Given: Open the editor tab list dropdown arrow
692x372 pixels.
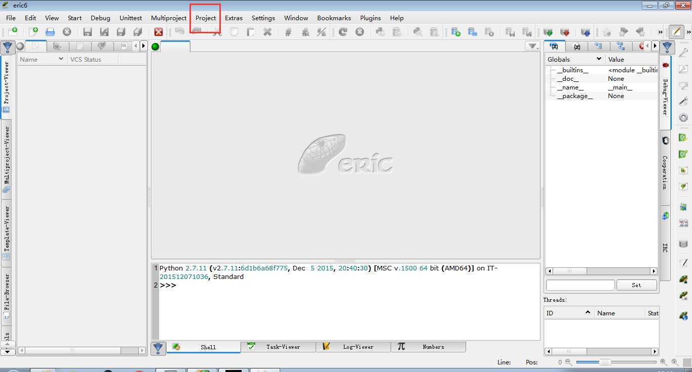Looking at the screenshot, I should 532,46.
